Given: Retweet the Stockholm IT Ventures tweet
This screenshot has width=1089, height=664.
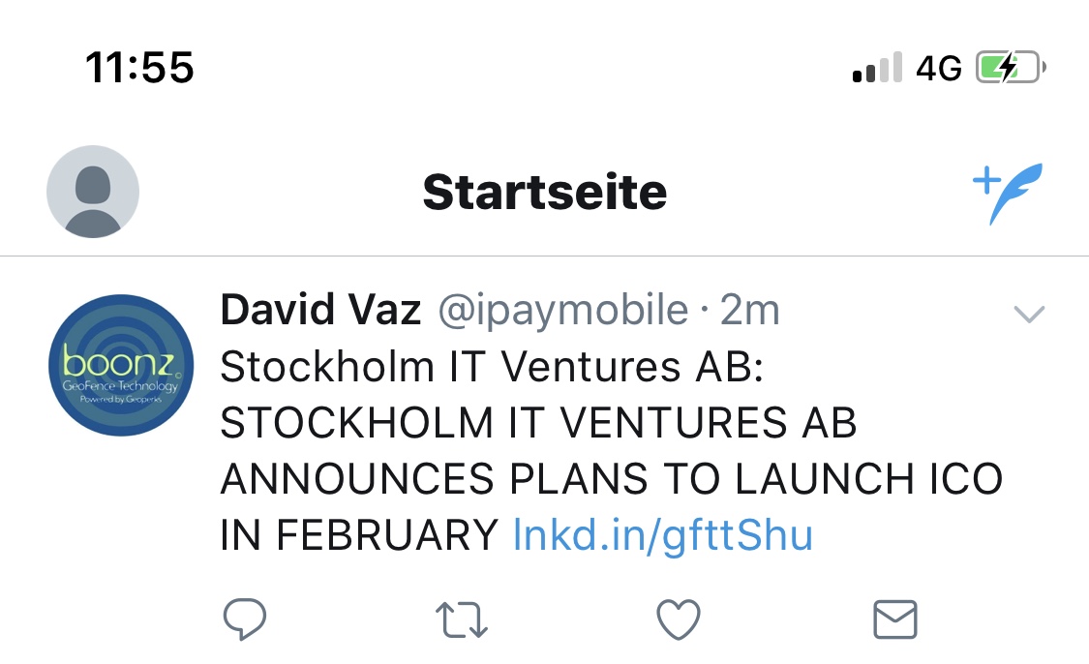Looking at the screenshot, I should click(462, 618).
